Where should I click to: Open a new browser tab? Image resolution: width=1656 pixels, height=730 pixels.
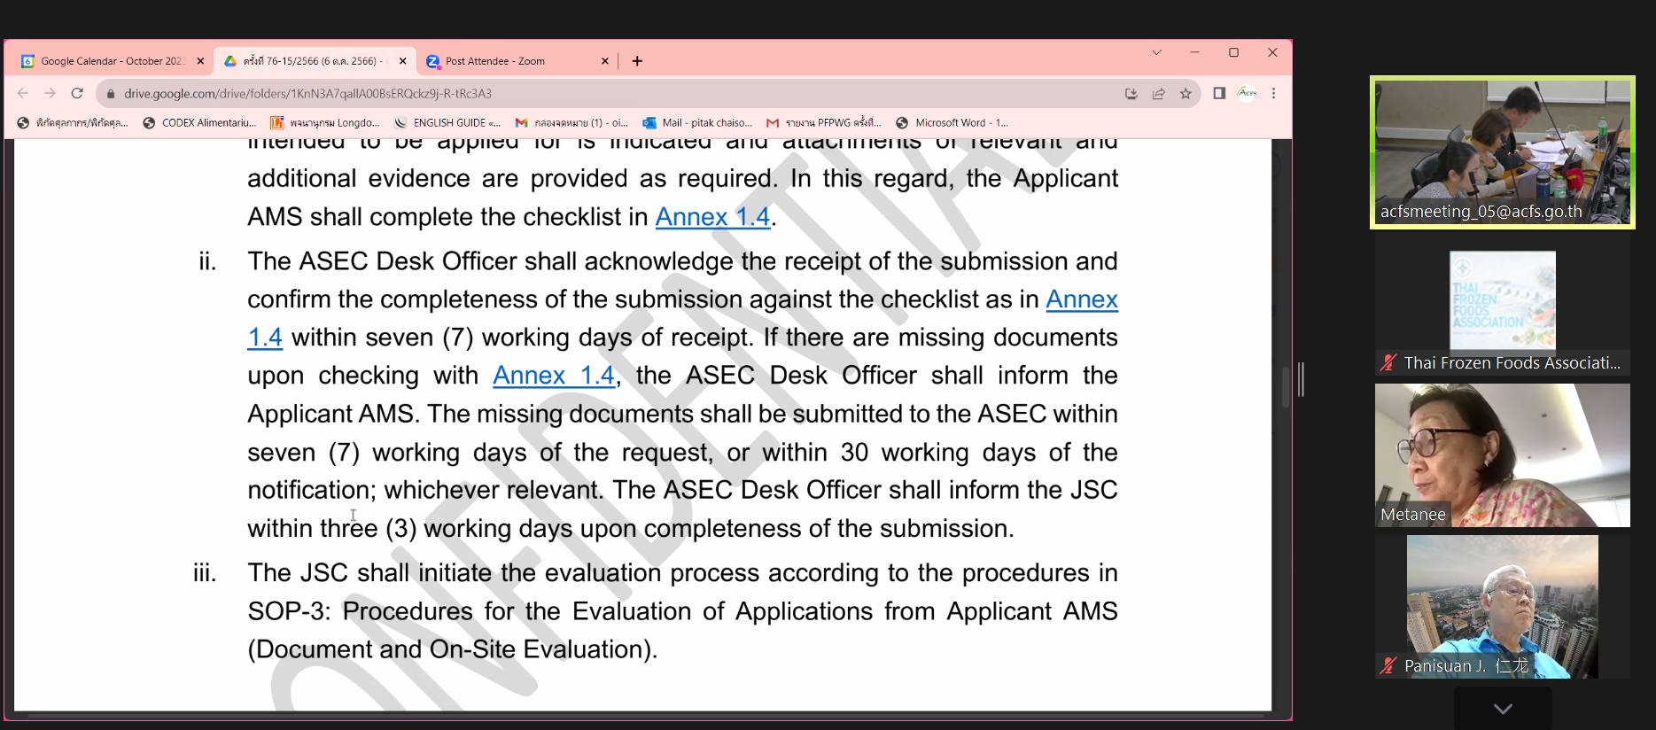pos(637,61)
